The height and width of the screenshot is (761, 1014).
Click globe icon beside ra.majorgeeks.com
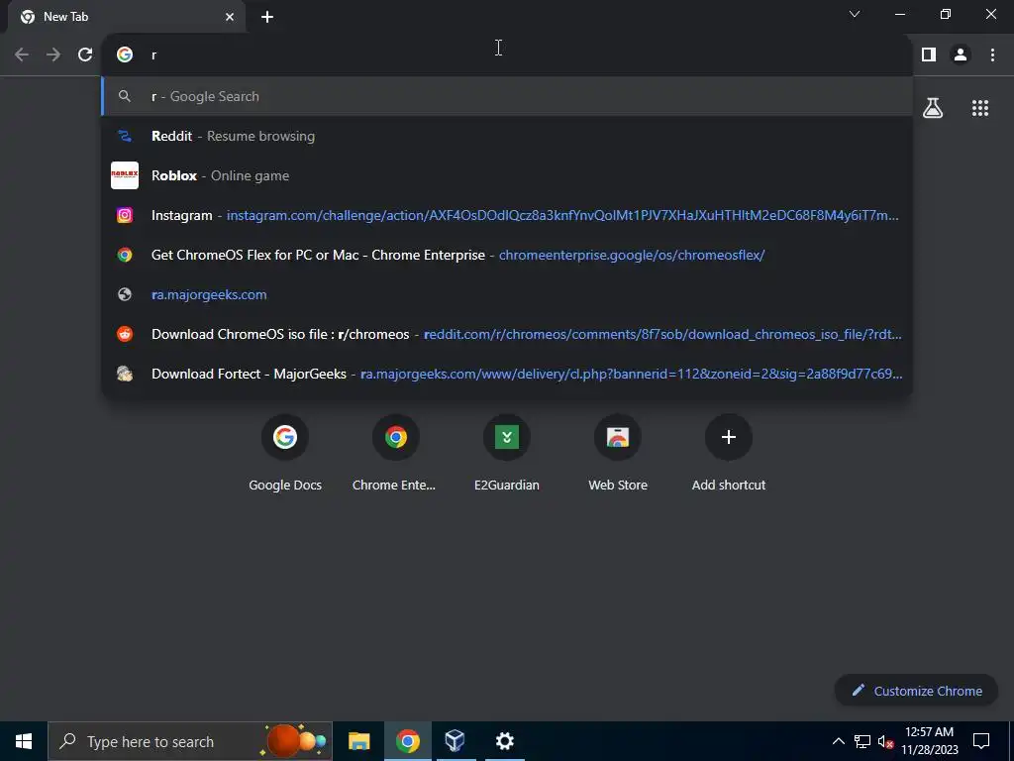[125, 294]
